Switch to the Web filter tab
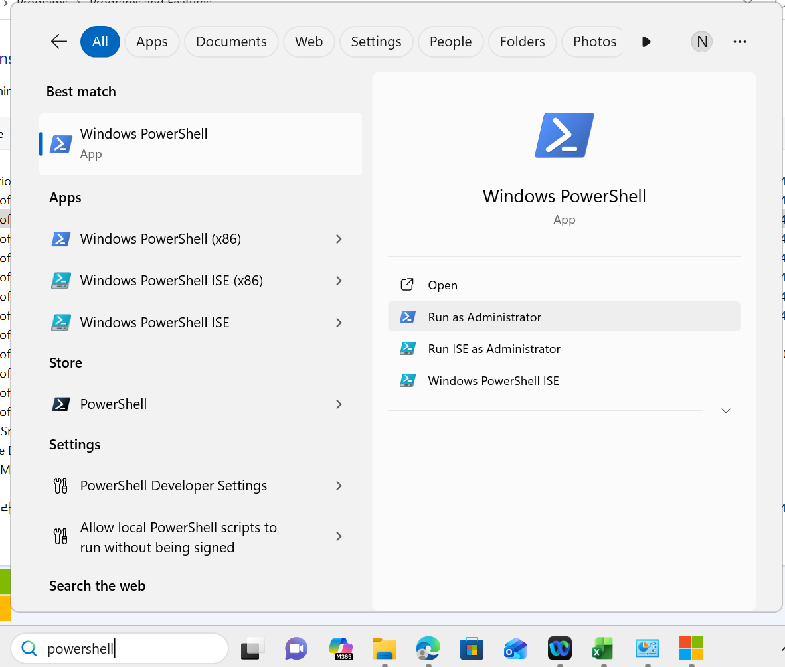The width and height of the screenshot is (785, 667). [309, 42]
